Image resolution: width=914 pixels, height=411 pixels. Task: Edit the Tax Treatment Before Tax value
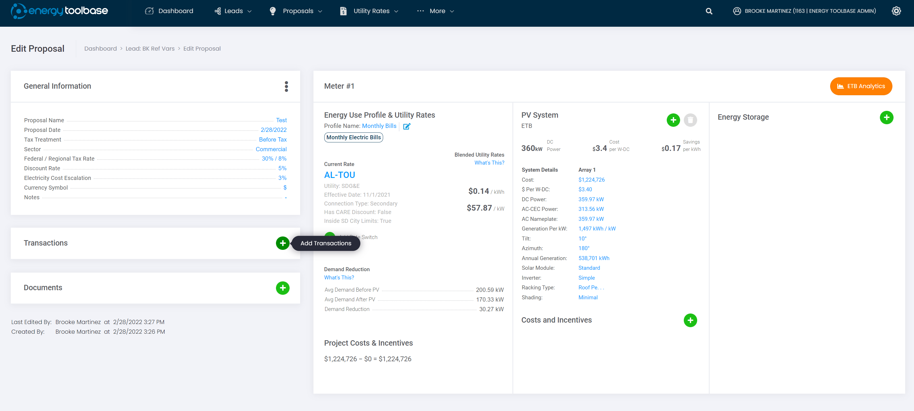click(x=273, y=140)
